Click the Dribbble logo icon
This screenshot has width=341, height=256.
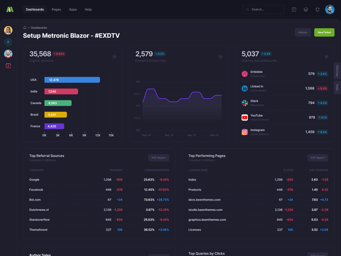pos(245,74)
